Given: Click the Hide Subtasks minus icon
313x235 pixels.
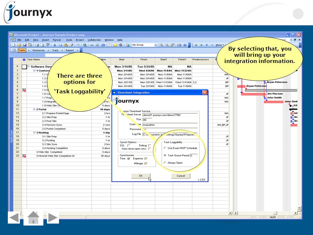Looking at the screenshot, I should pyautogui.click(x=212, y=45).
